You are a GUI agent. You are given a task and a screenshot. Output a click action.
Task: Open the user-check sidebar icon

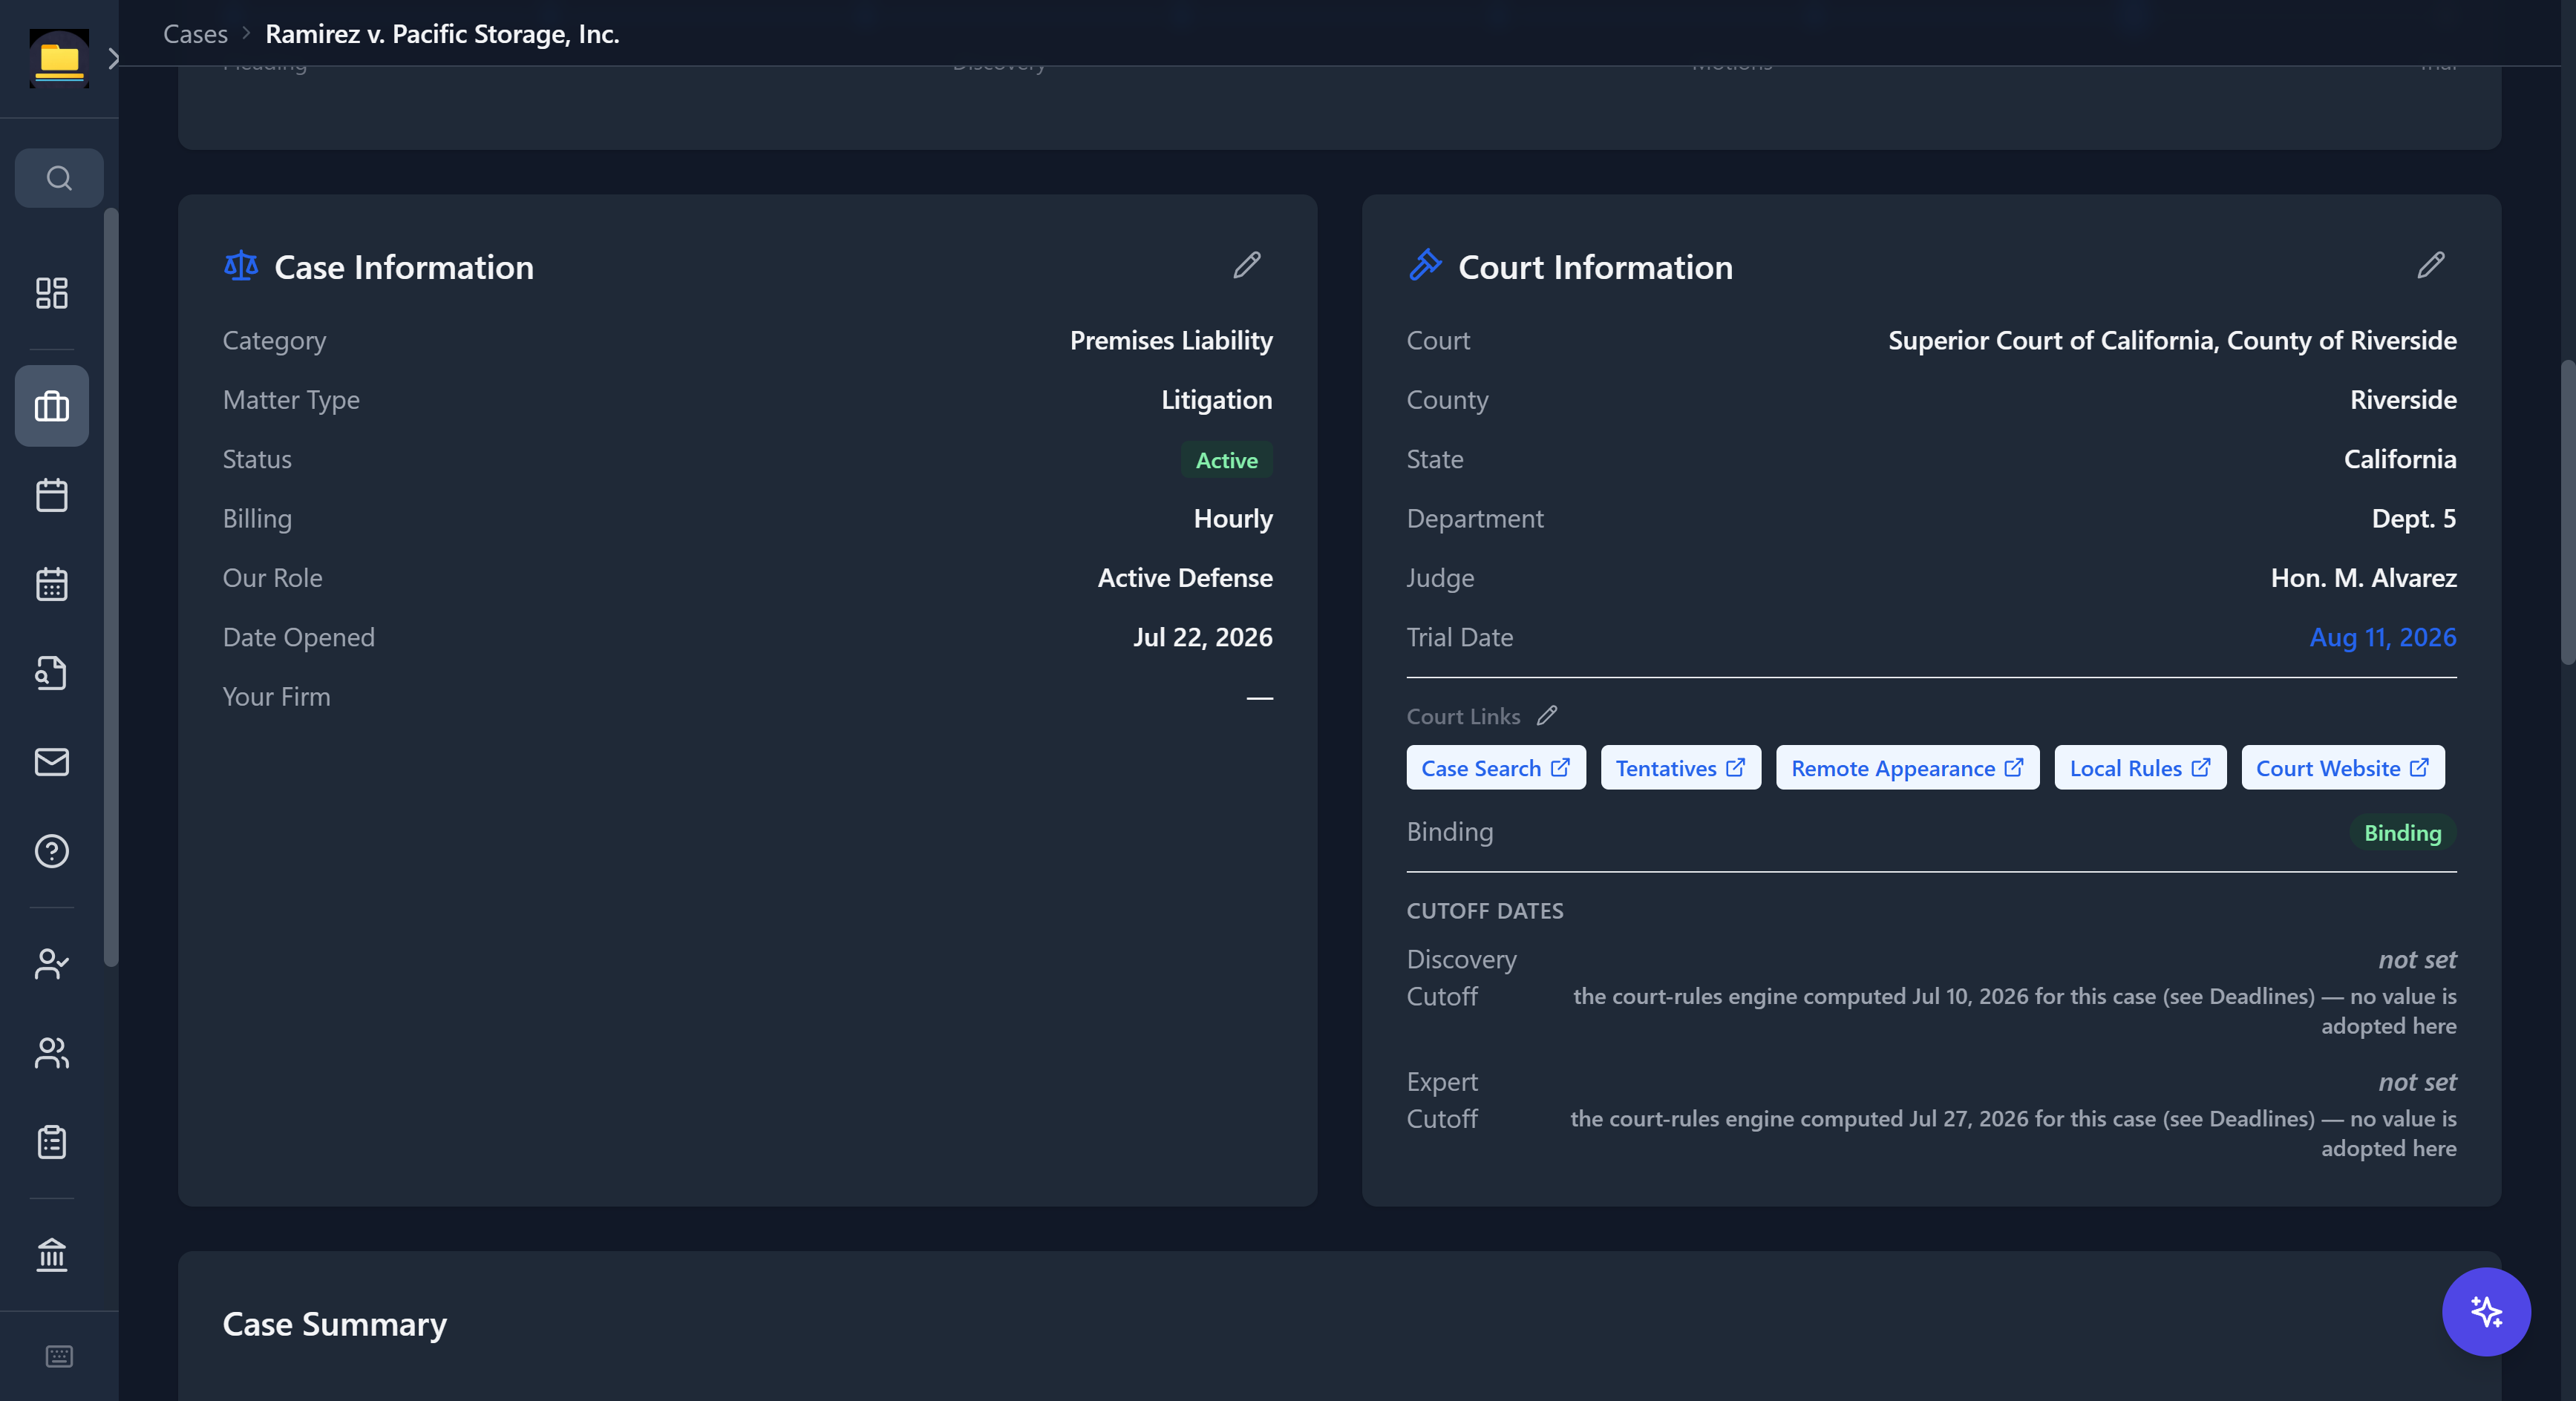[x=52, y=963]
